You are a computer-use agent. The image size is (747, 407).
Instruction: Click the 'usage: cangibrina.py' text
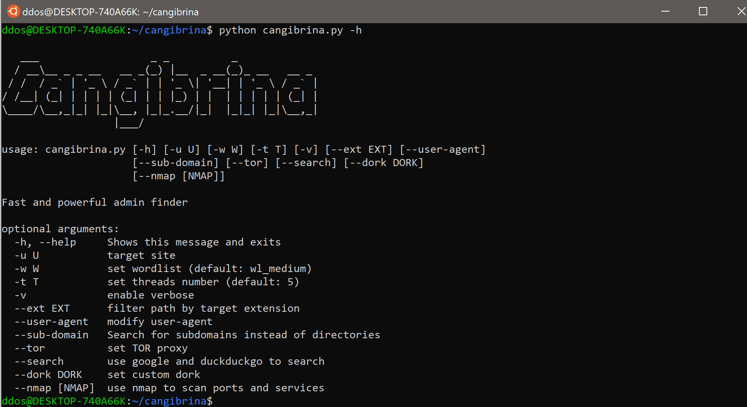coord(64,149)
